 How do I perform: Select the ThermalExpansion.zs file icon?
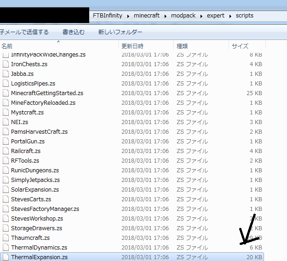tap(6, 257)
